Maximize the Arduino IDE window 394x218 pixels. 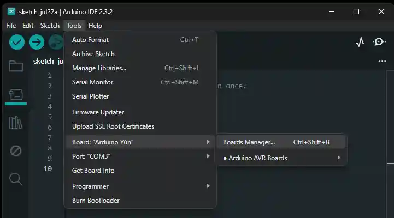(x=356, y=11)
